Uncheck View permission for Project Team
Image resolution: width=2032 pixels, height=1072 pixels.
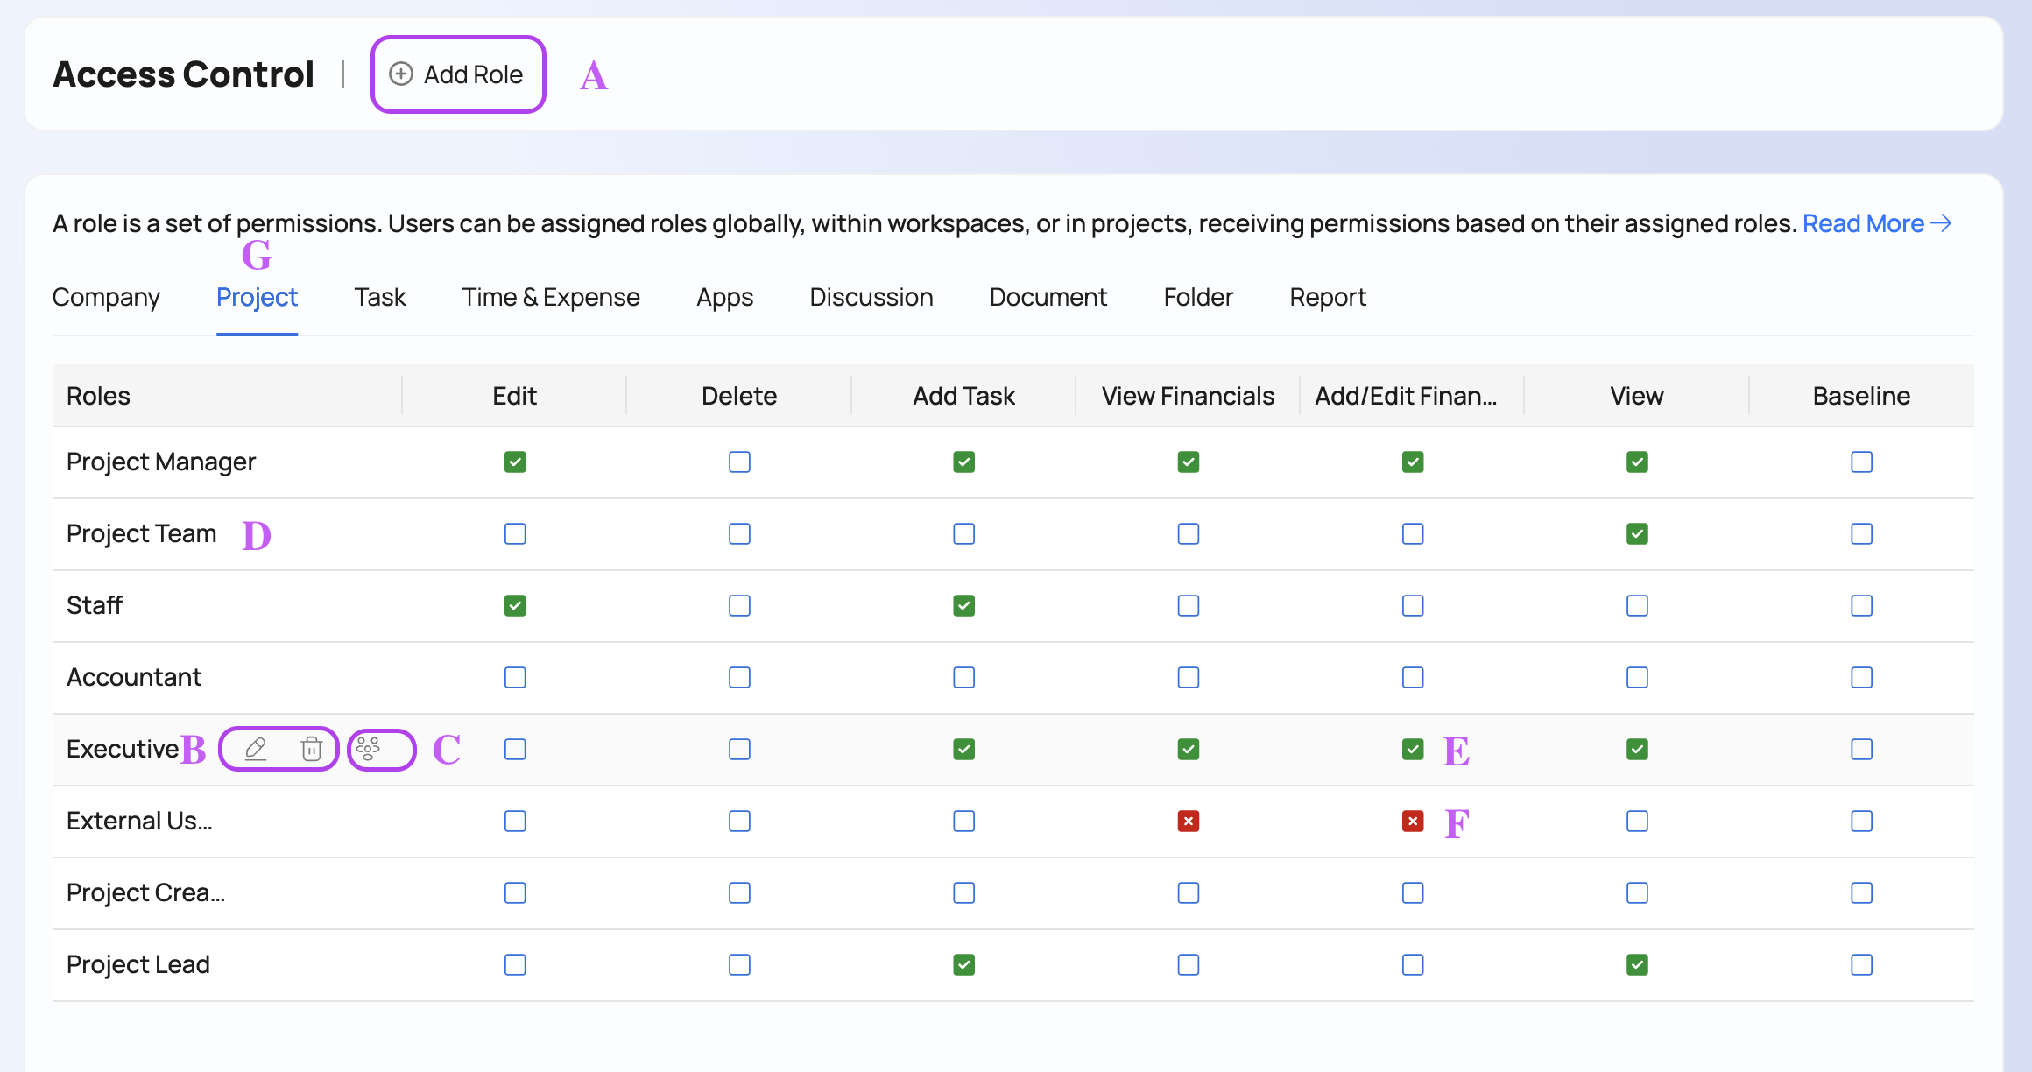point(1637,534)
